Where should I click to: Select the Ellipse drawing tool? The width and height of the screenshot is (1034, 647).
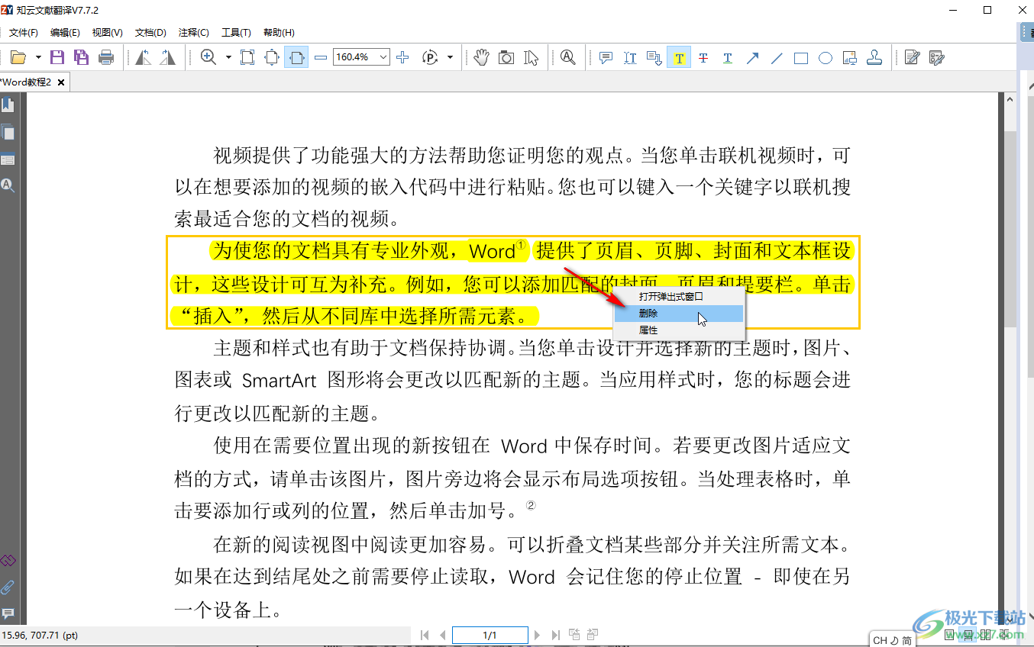pyautogui.click(x=826, y=57)
